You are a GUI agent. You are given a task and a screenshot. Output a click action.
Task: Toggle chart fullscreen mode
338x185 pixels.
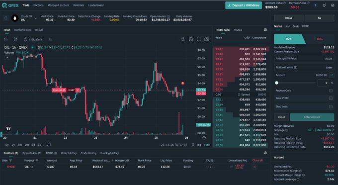(199, 39)
